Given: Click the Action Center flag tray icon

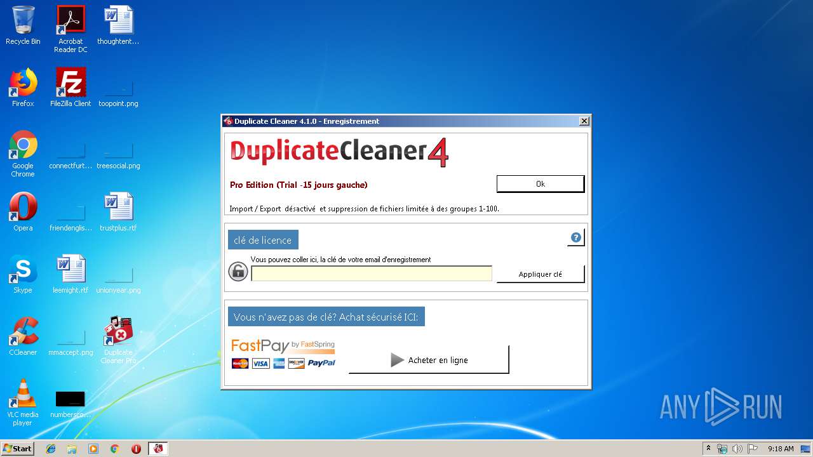Looking at the screenshot, I should coord(752,449).
